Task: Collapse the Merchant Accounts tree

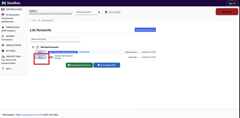Action: [33, 47]
